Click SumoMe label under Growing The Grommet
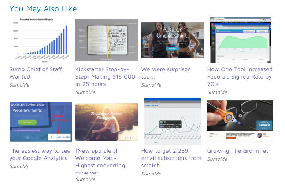285x196 pixels. [217, 159]
